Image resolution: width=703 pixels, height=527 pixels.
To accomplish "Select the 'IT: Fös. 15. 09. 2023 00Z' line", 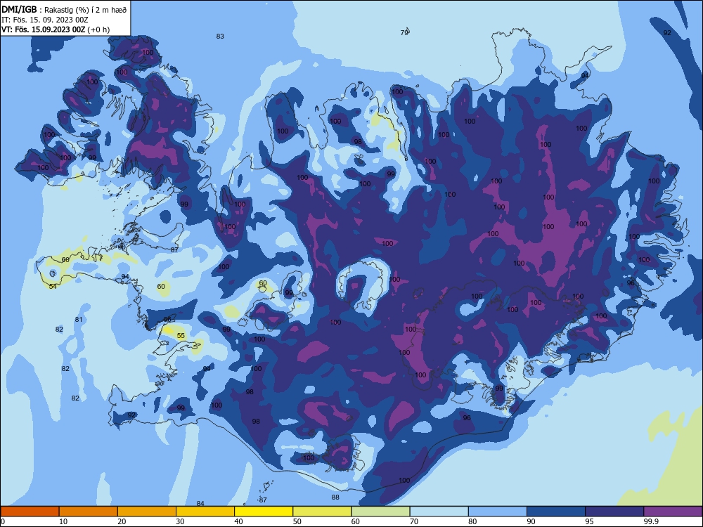I will coord(45,20).
